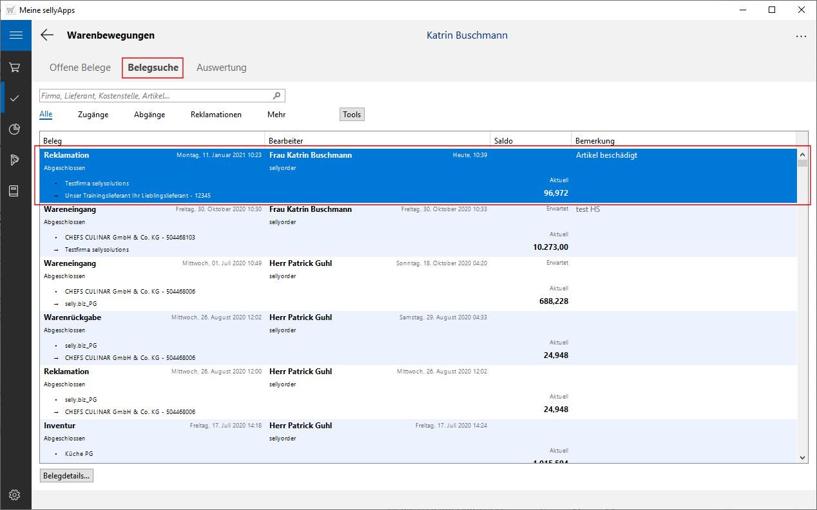Select the checkmark sidebar icon
The height and width of the screenshot is (510, 817).
(15, 98)
